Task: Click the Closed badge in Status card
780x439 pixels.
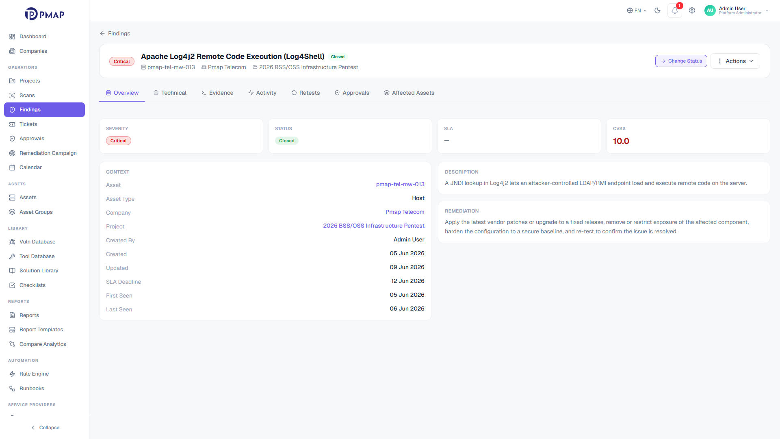Action: (x=287, y=141)
